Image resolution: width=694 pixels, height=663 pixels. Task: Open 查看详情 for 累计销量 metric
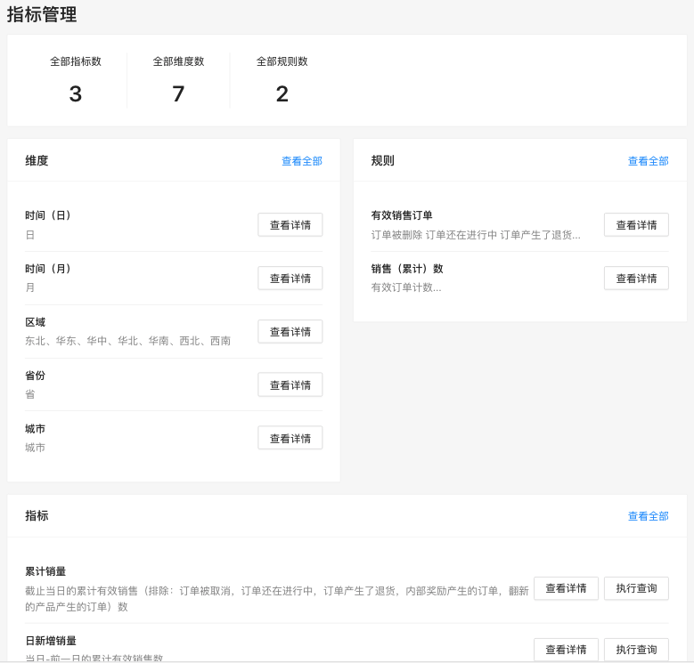566,588
